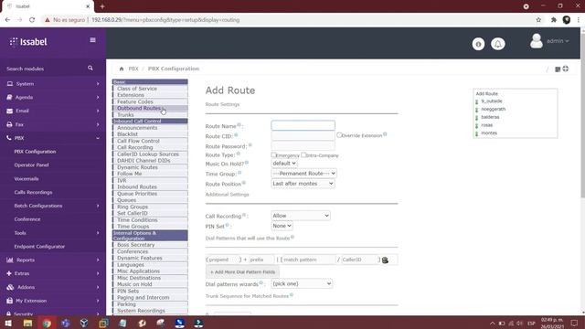Open the IVR link

pos(122,181)
